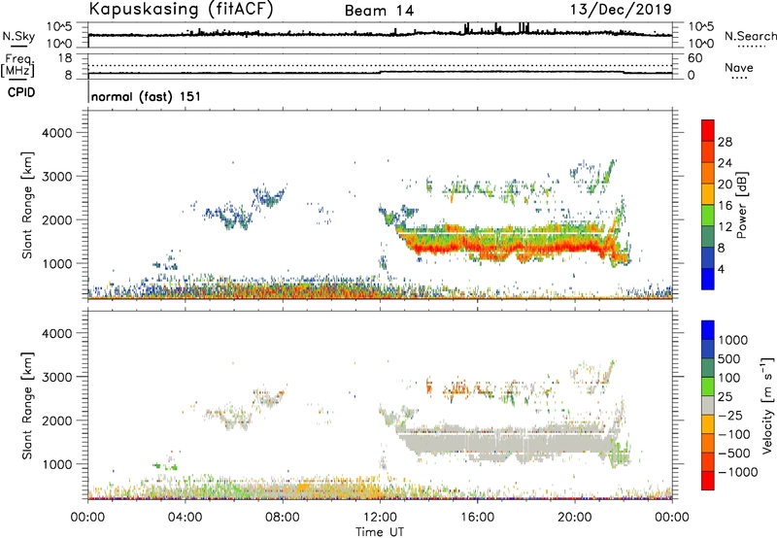Click the '10^5' left tick of noise panel

(x=59, y=27)
